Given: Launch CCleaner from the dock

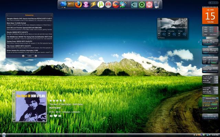Looking at the screenshot, I should click(x=116, y=4).
